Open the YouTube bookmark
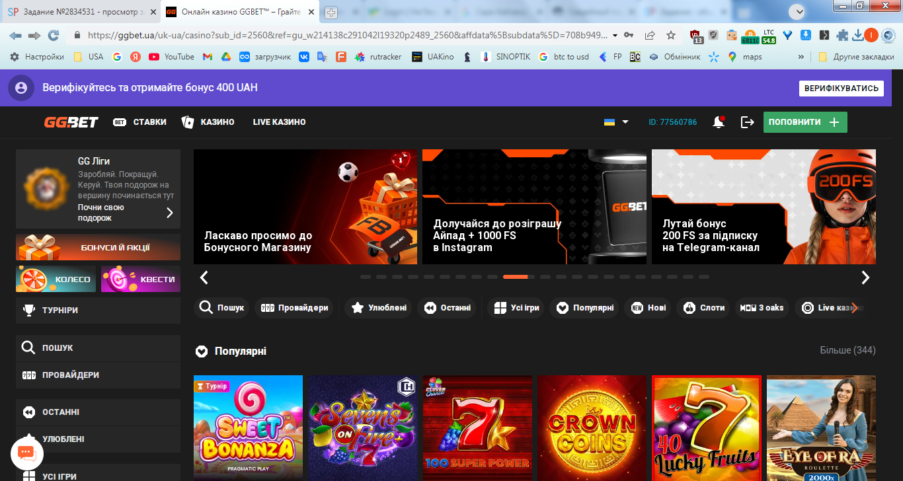903x481 pixels. tap(172, 57)
